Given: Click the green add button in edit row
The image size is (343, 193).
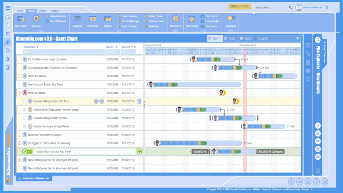Looking at the screenshot, I should point(139,152).
